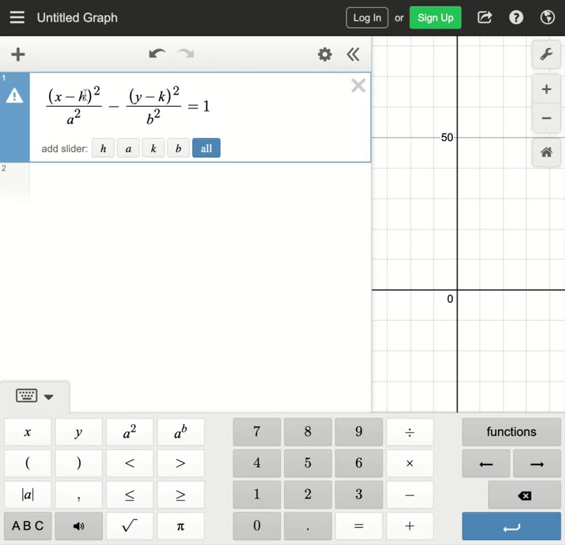Add slider for all variables
This screenshot has width=565, height=545.
coord(206,148)
